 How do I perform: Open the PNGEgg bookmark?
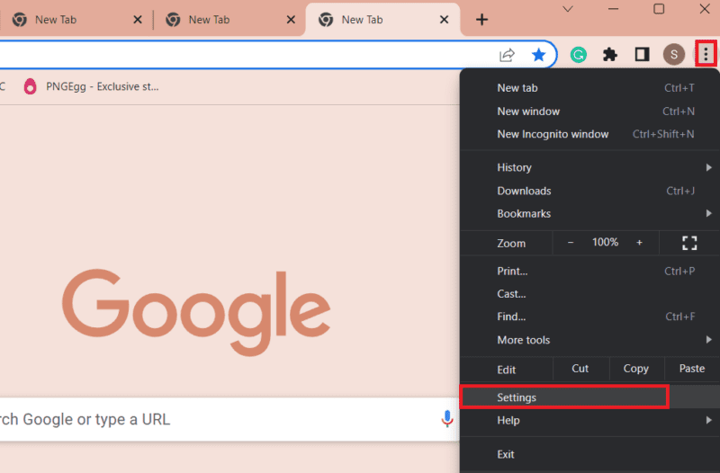tap(92, 87)
